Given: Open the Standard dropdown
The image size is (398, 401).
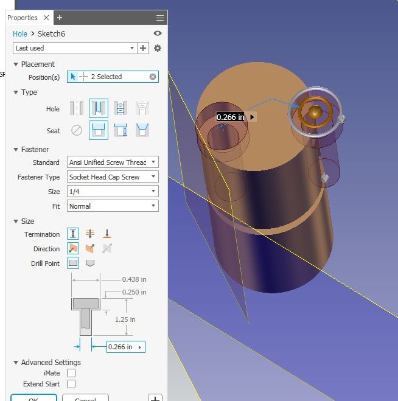Looking at the screenshot, I should pyautogui.click(x=113, y=162).
